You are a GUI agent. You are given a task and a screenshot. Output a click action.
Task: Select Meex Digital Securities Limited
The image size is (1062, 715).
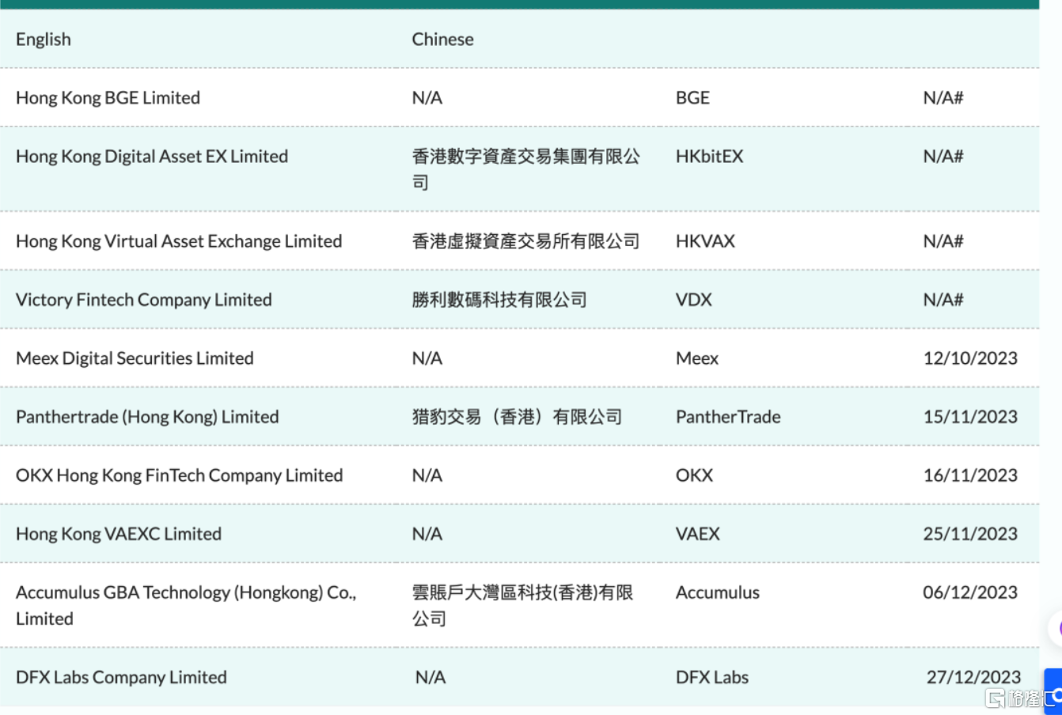pos(135,358)
